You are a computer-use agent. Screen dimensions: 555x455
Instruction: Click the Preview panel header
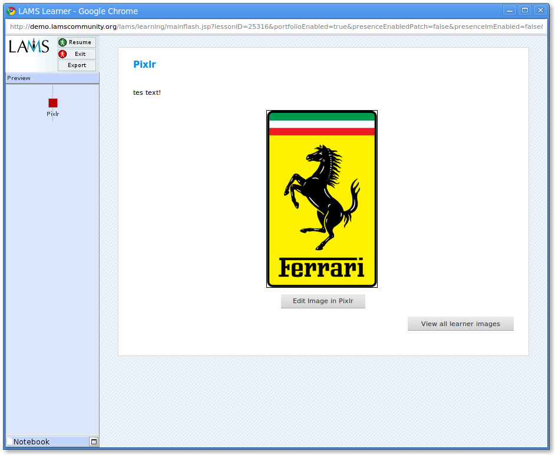point(52,78)
